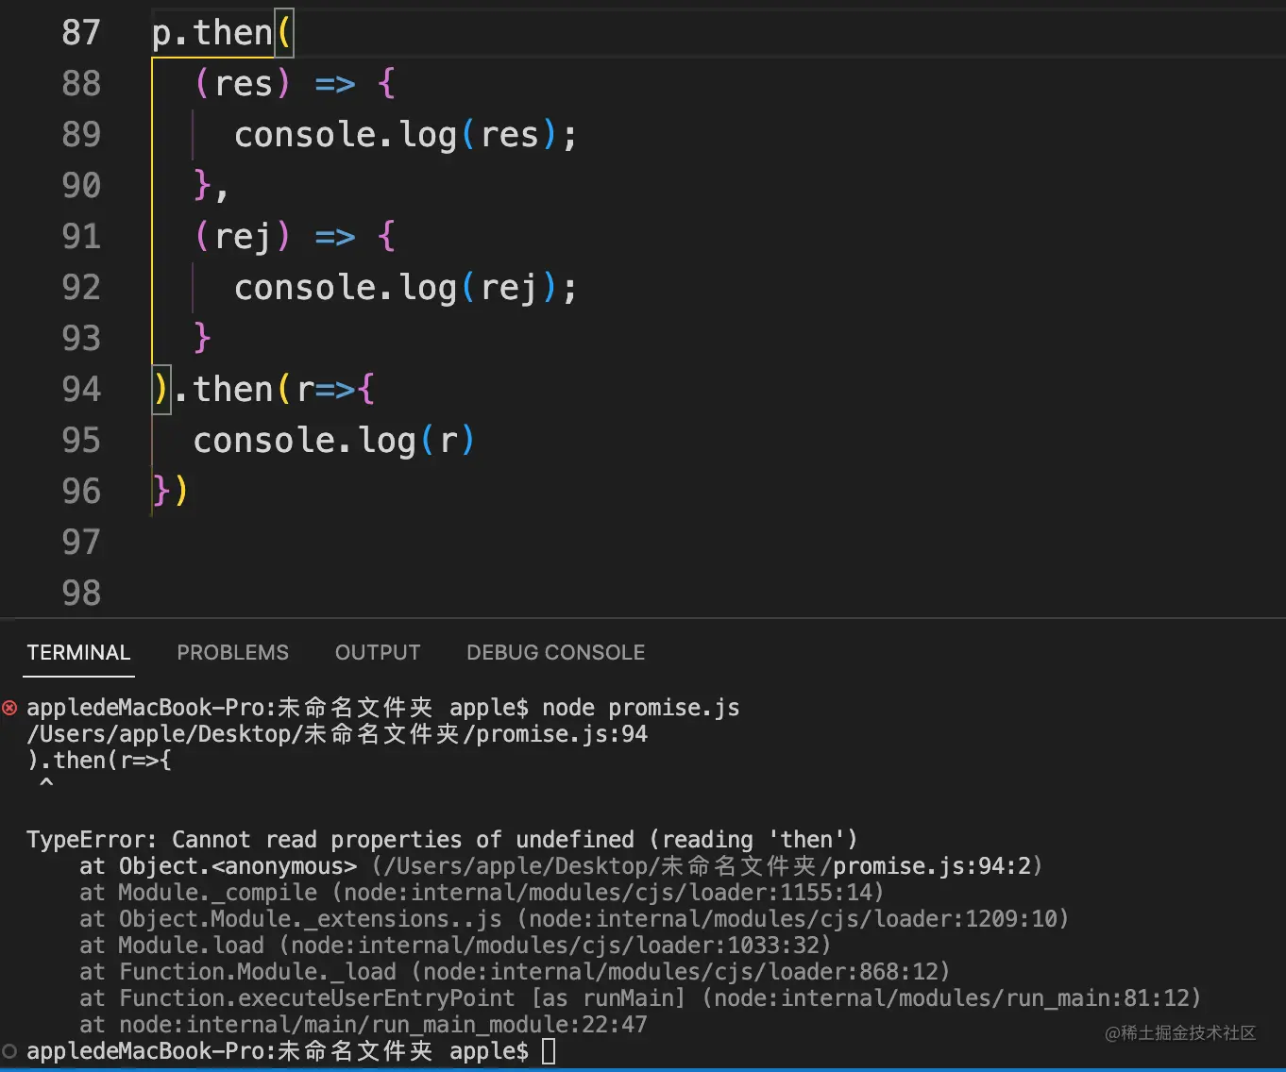Click line number 95 in gutter
The height and width of the screenshot is (1072, 1286).
point(81,441)
